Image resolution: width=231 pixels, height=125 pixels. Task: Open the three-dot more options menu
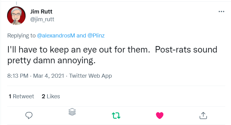(221, 12)
